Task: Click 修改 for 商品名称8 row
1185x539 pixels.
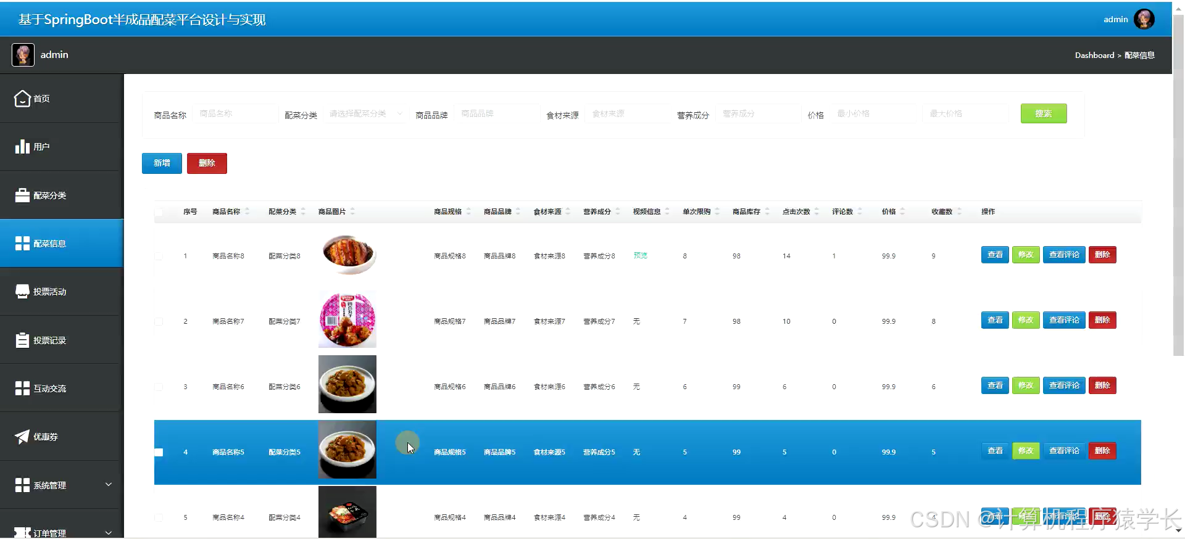Action: click(1026, 255)
